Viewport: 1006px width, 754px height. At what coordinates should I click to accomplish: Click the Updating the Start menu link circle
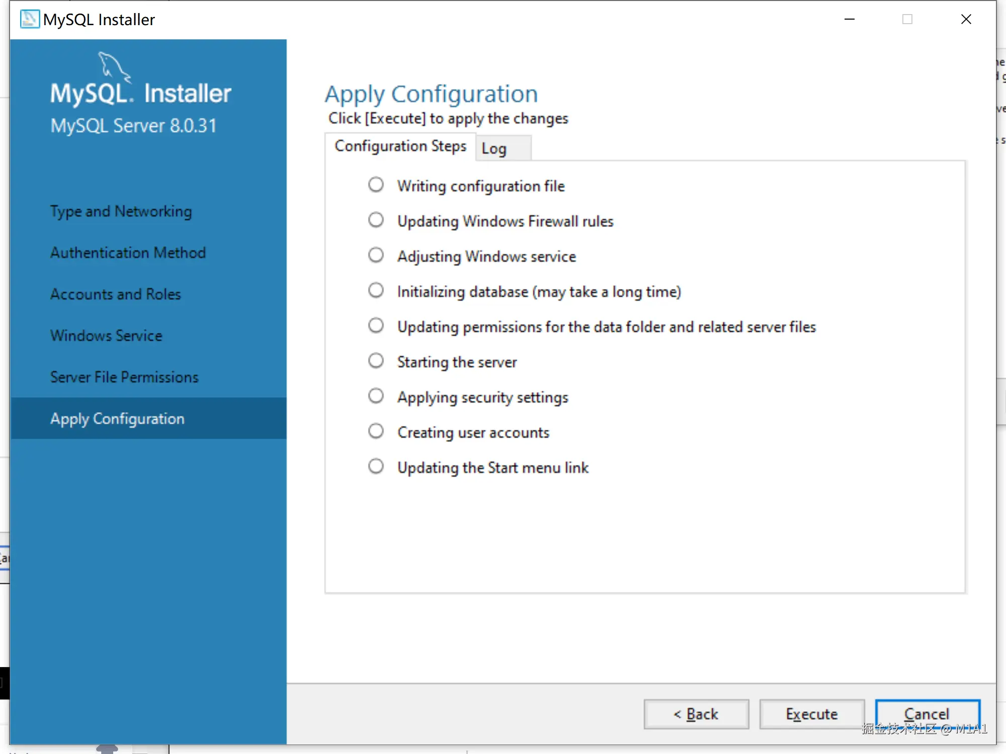[x=376, y=466]
